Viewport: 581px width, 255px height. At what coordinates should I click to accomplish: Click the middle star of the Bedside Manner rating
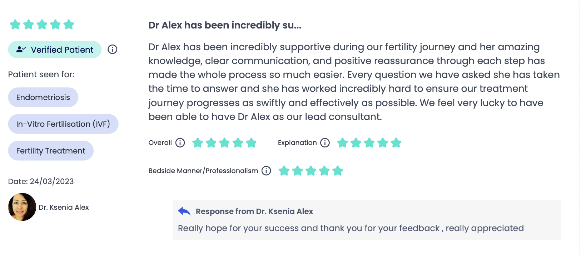311,171
